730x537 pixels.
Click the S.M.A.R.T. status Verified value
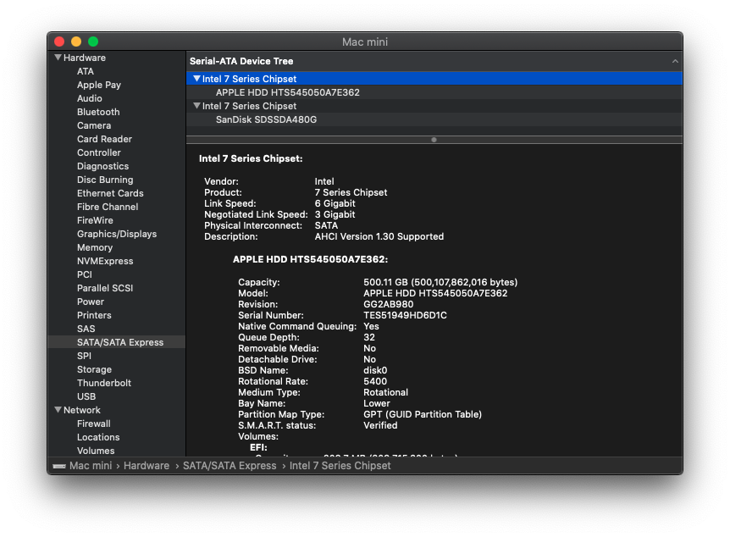[380, 425]
